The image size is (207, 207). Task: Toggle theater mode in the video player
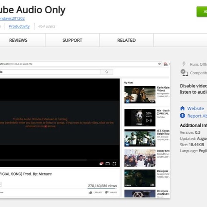pyautogui.click(x=108, y=164)
